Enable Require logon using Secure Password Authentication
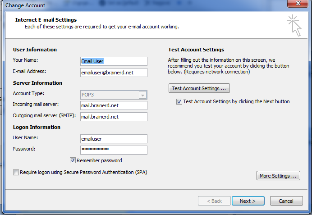The height and width of the screenshot is (215, 312). [x=16, y=172]
